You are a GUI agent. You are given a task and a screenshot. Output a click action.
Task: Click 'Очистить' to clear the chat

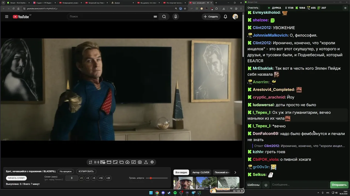tap(253, 8)
